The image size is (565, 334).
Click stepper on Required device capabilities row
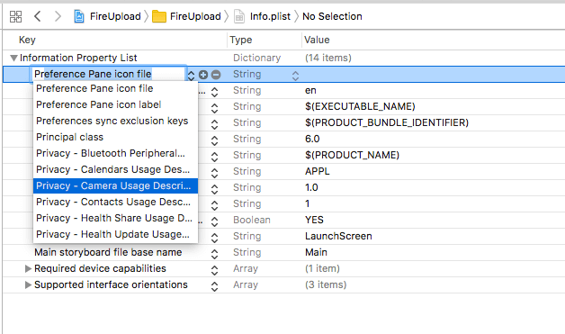[x=214, y=270]
